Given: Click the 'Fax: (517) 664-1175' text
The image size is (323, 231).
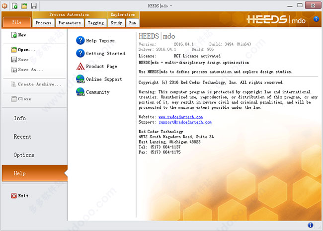Looking at the screenshot, I should click(x=160, y=152).
